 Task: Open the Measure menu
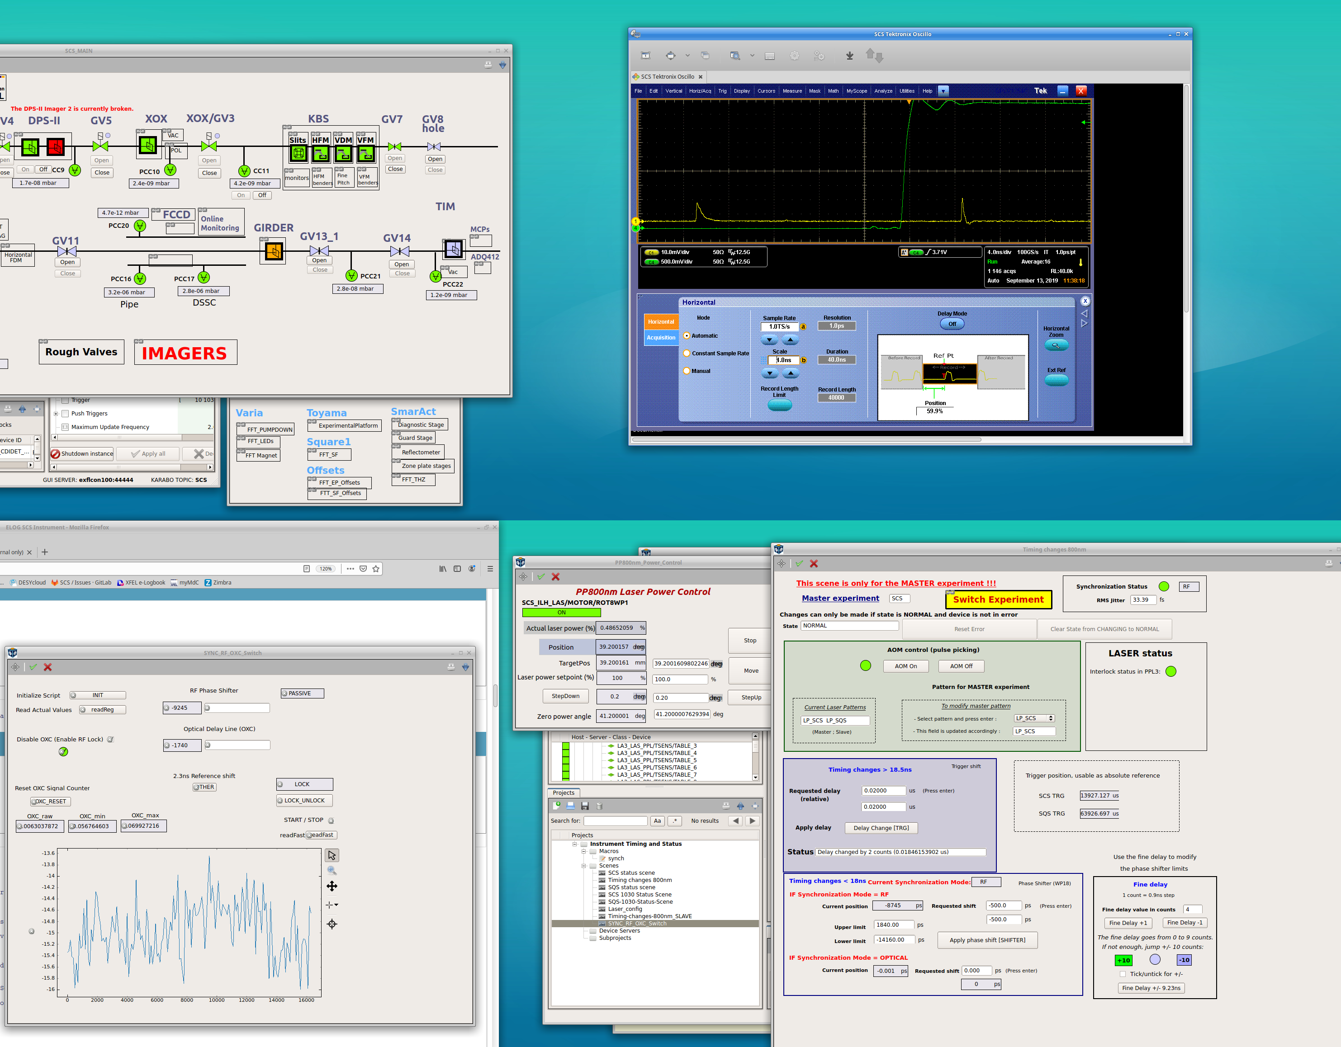coord(792,91)
